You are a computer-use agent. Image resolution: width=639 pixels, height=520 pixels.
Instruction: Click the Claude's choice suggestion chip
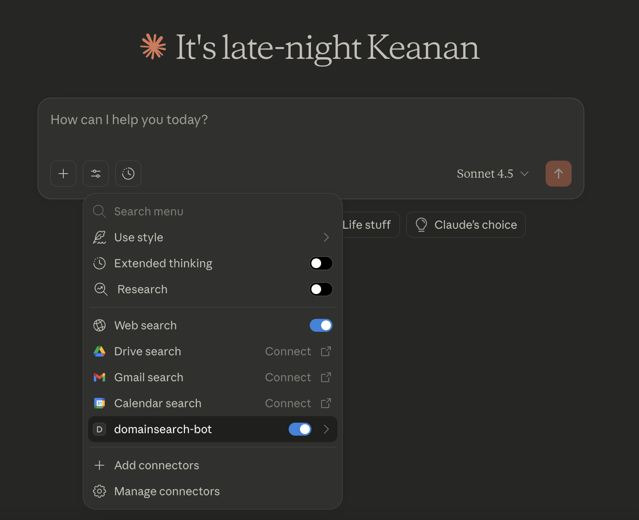pos(466,225)
